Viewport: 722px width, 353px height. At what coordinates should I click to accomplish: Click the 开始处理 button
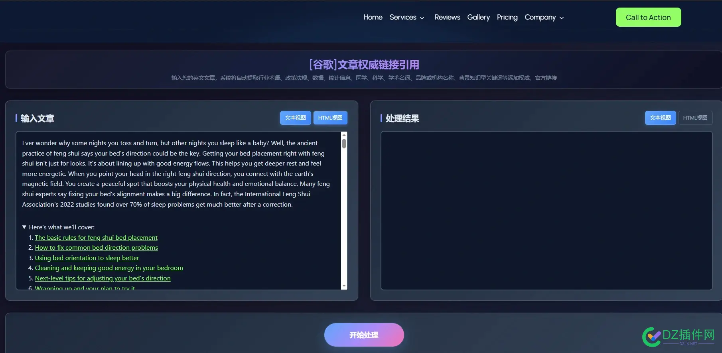364,335
